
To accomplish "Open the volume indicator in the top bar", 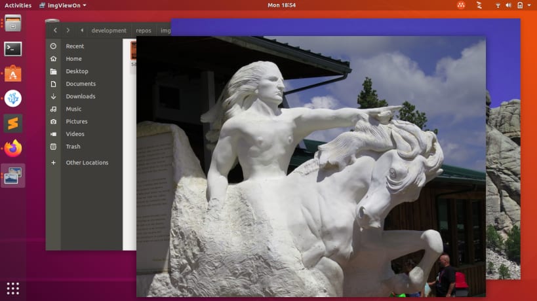I will [x=509, y=5].
